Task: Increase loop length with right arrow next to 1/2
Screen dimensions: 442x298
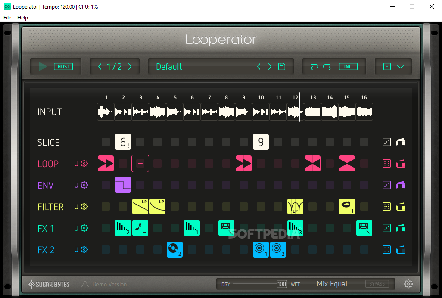Action: click(130, 66)
